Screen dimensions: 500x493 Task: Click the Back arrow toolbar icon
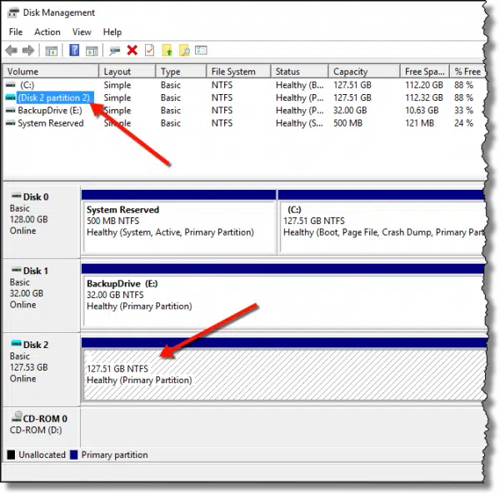pos(12,51)
